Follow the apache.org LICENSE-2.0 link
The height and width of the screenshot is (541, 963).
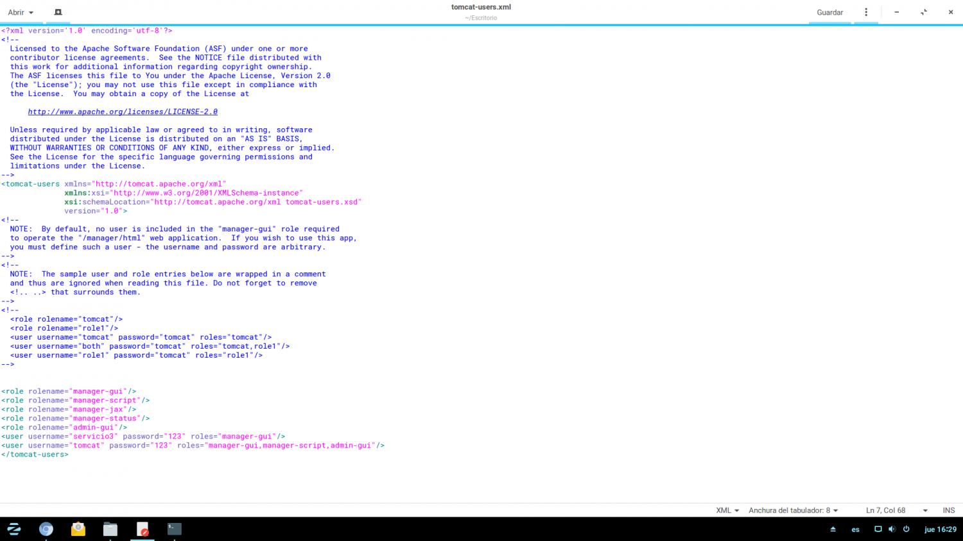click(123, 112)
